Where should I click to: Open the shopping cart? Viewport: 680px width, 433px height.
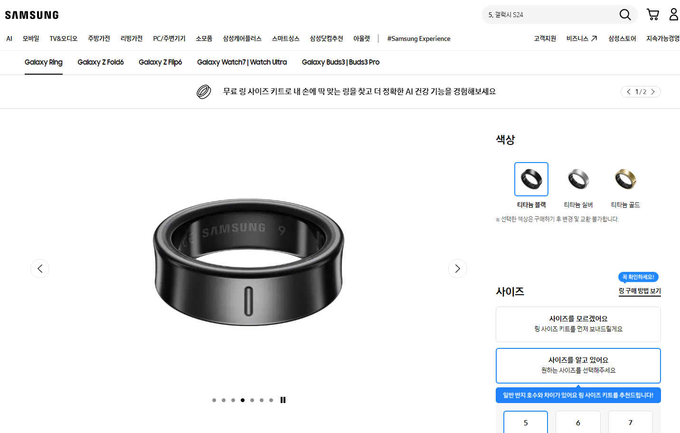653,15
